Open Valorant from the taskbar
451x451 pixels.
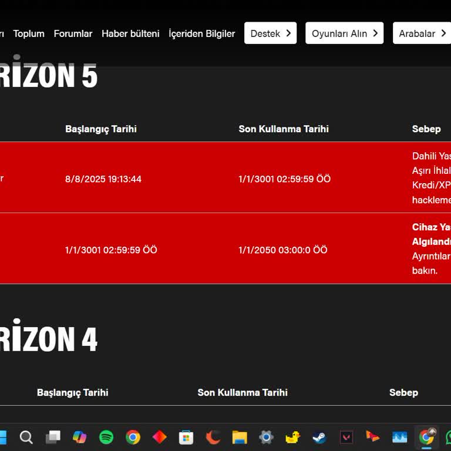(346, 437)
